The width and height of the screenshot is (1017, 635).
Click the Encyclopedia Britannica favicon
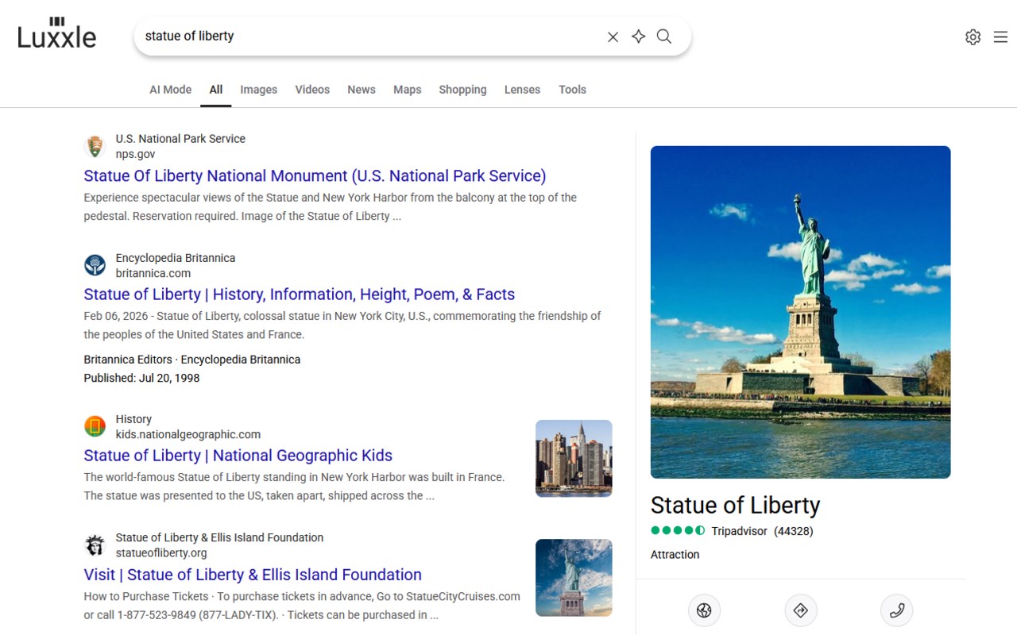point(95,265)
